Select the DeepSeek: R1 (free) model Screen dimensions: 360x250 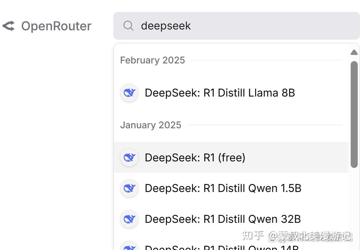(x=195, y=157)
